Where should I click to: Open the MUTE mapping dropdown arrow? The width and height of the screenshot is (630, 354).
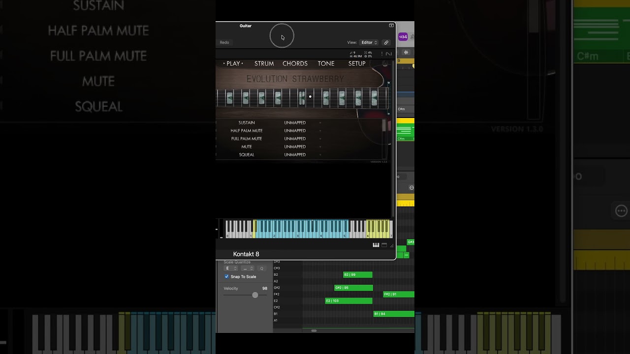click(x=320, y=147)
